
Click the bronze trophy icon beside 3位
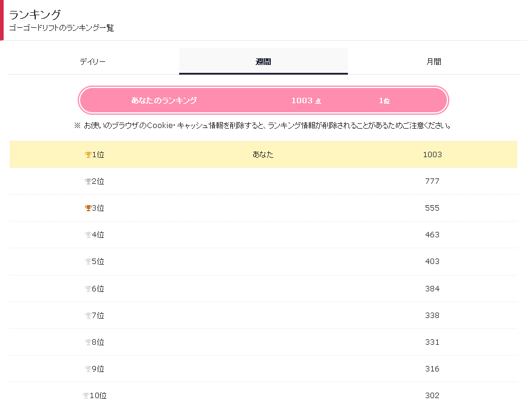[x=88, y=208]
